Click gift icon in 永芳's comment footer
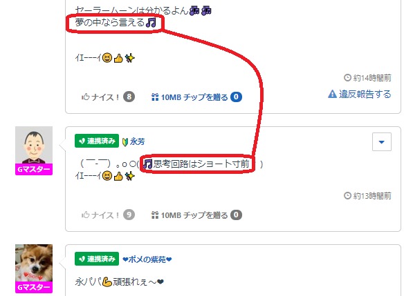This screenshot has width=413, height=296. click(x=155, y=215)
